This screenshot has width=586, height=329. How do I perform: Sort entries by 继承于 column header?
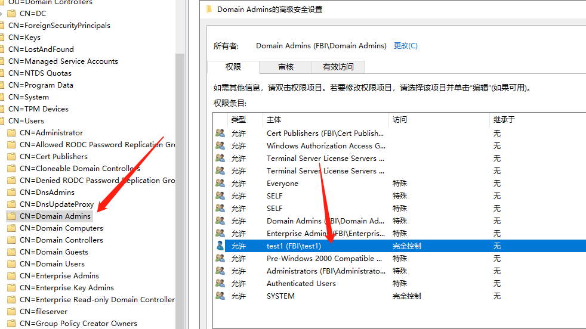(504, 120)
